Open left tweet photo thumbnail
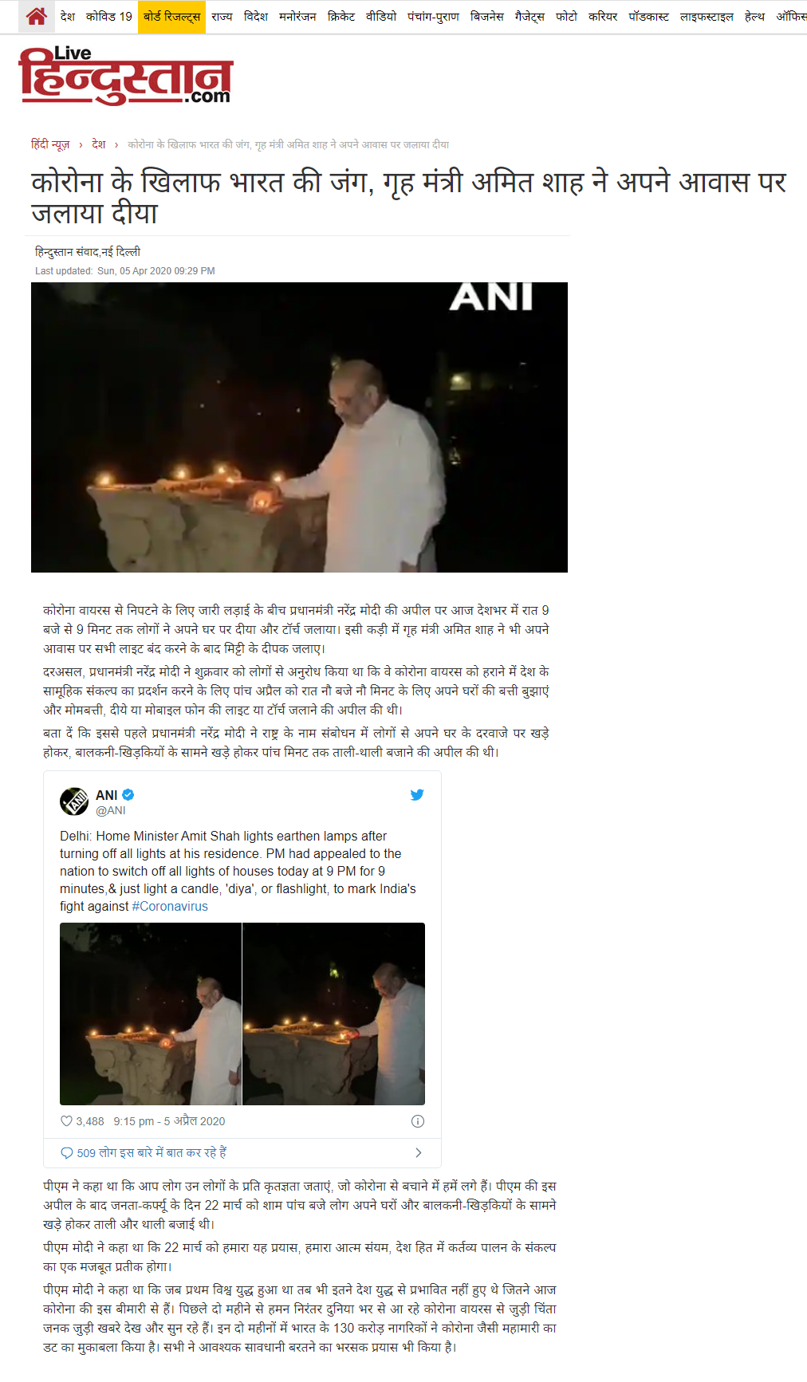 point(151,1014)
